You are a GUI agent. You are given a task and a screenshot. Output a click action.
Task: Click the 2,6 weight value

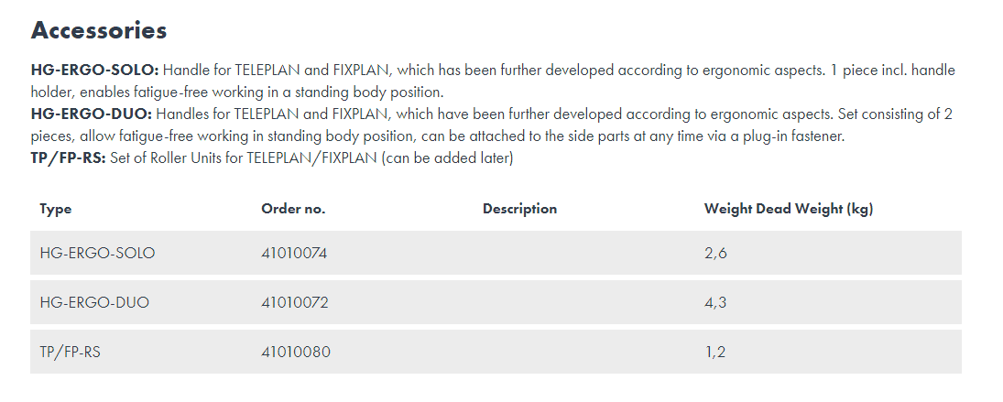[715, 253]
